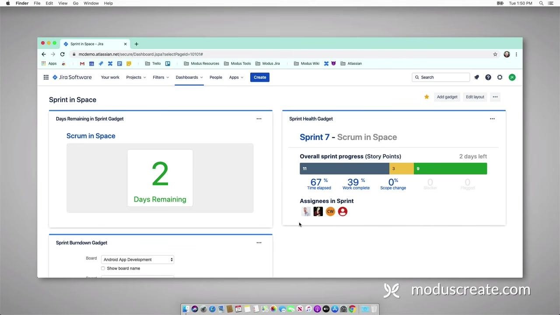Screen dimensions: 560x315
Task: Go back with browser back arrow
Action: click(44, 54)
